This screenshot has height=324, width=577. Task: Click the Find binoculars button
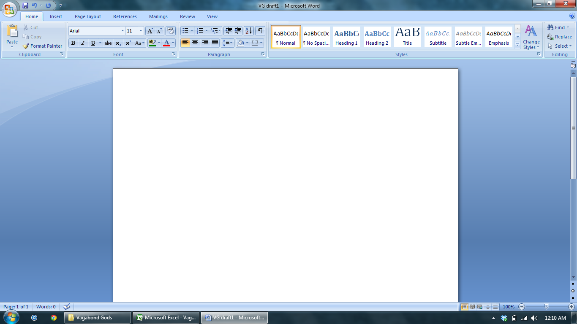tap(558, 27)
